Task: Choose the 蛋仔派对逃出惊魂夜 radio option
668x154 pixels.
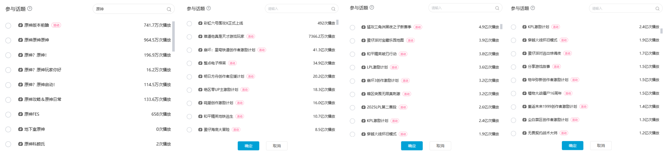Action: pos(513,54)
